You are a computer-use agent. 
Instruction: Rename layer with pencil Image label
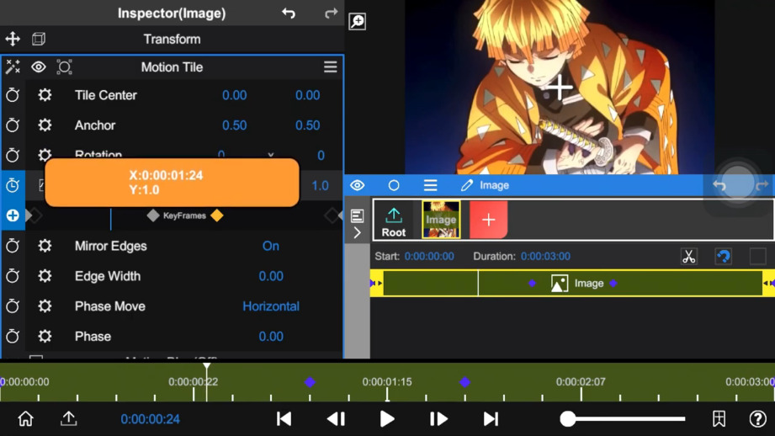pyautogui.click(x=485, y=185)
